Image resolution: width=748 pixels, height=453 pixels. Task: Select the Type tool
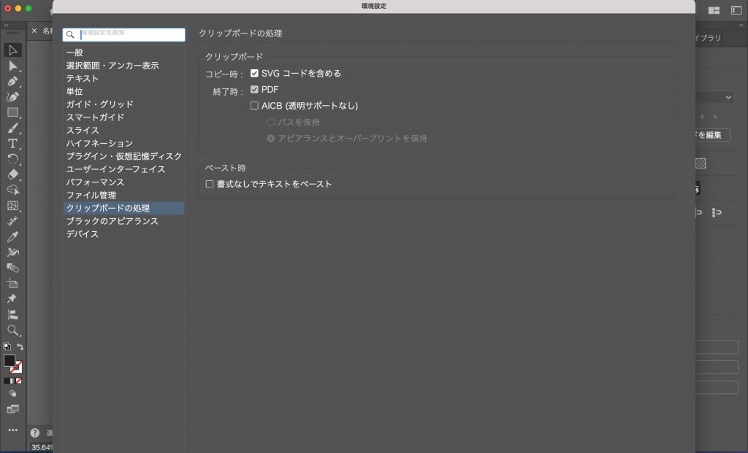(12, 144)
